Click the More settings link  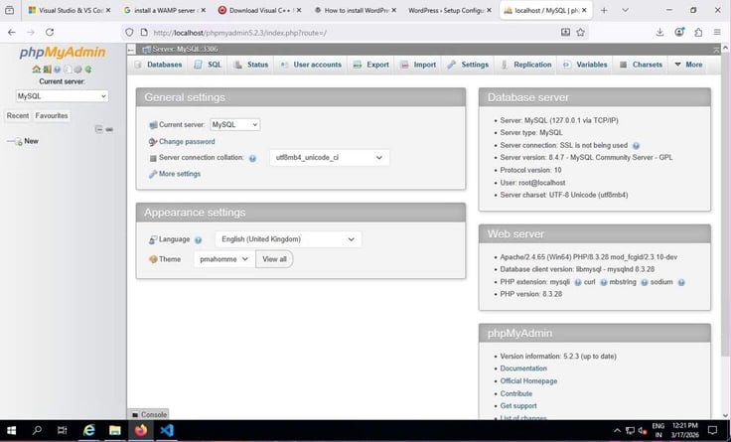(x=180, y=174)
